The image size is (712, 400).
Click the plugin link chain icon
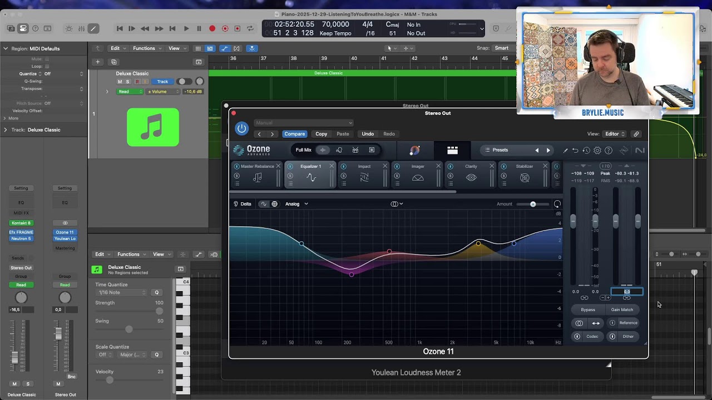636,134
